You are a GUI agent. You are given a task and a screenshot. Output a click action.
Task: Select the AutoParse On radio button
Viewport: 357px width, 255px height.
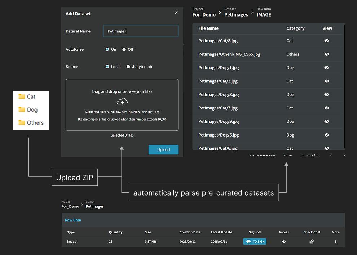pos(107,49)
